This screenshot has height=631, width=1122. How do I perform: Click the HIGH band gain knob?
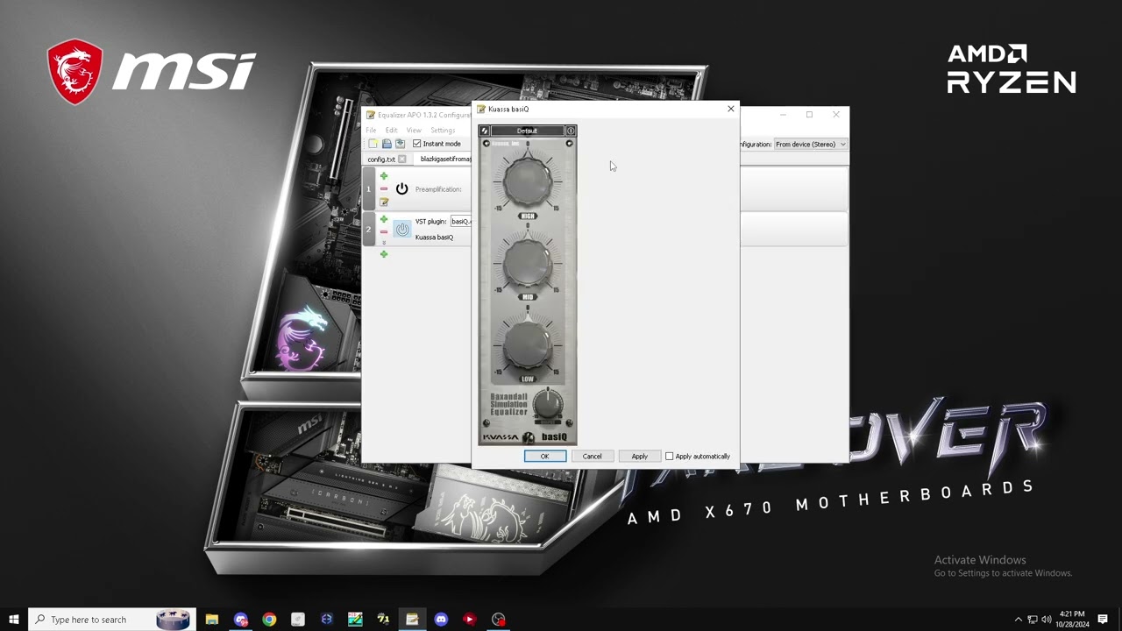click(528, 181)
